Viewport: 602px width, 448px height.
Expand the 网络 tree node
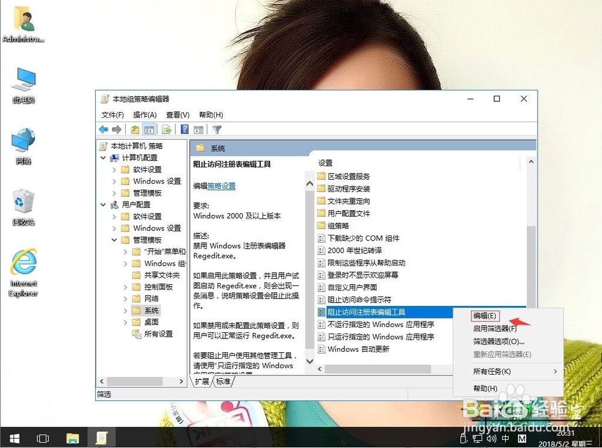125,299
